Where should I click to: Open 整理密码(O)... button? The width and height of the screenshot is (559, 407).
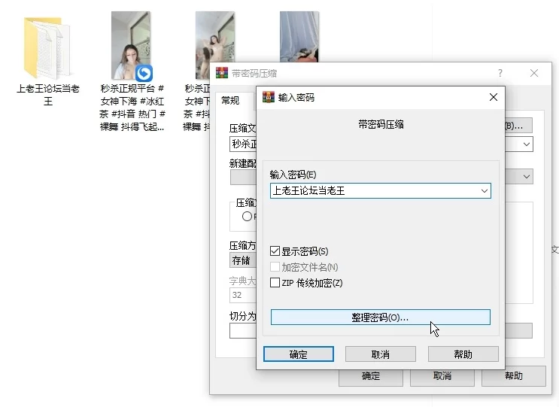[381, 317]
